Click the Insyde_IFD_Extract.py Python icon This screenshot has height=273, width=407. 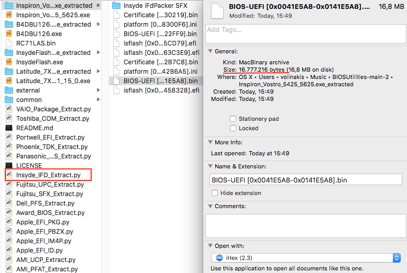pos(9,175)
